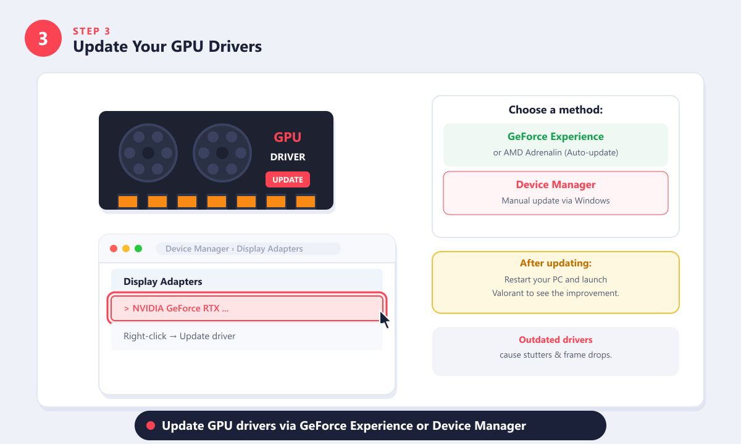Image resolution: width=741 pixels, height=444 pixels.
Task: Click the 'GPU' red label on graphics card
Action: click(x=288, y=138)
